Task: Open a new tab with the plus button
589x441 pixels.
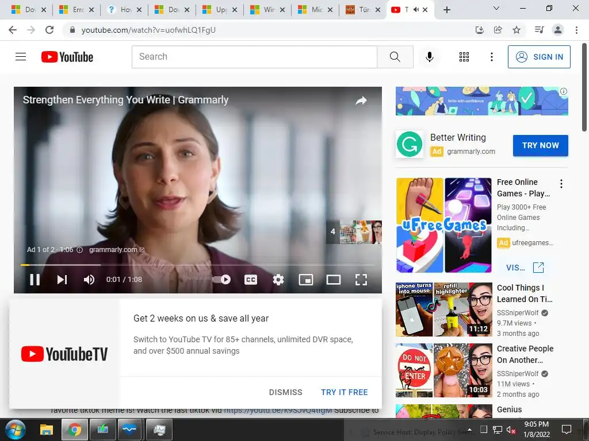Action: click(446, 10)
